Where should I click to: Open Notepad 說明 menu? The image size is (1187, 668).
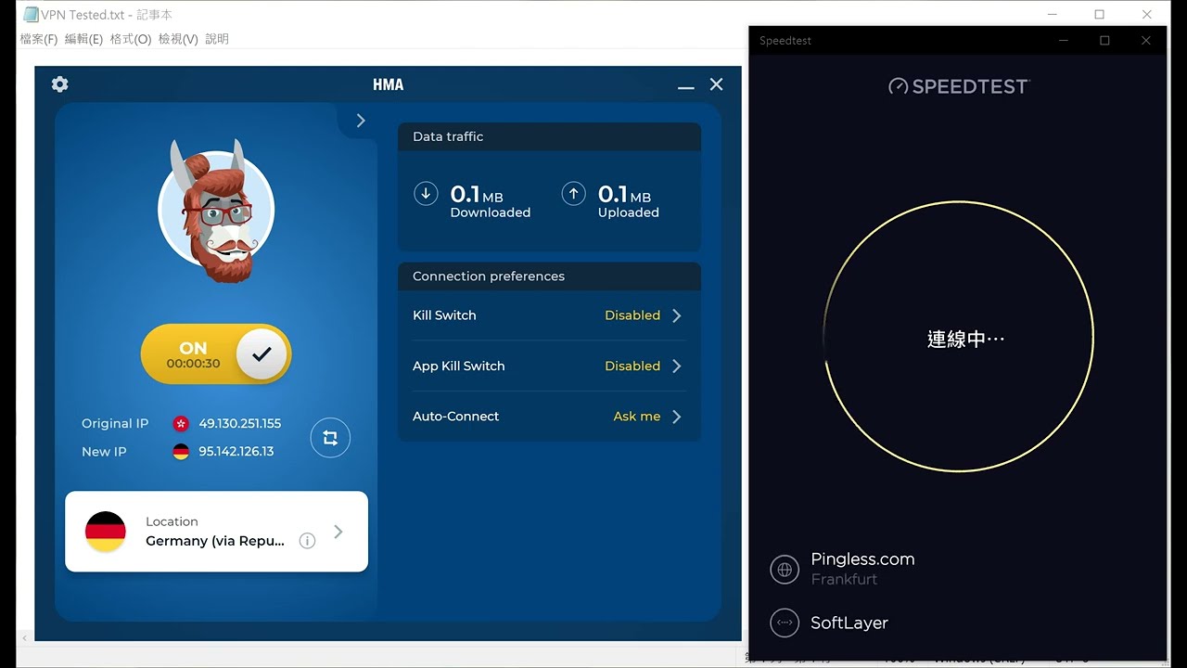(x=217, y=39)
